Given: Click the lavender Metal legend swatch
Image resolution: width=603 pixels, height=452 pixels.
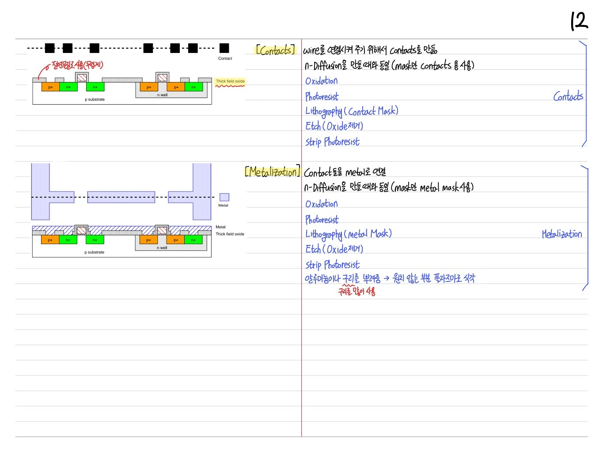Looking at the screenshot, I should point(224,197).
